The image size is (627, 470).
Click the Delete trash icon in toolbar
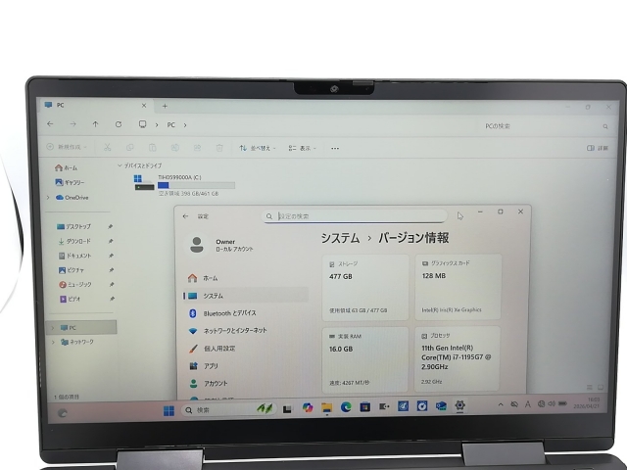tap(219, 148)
